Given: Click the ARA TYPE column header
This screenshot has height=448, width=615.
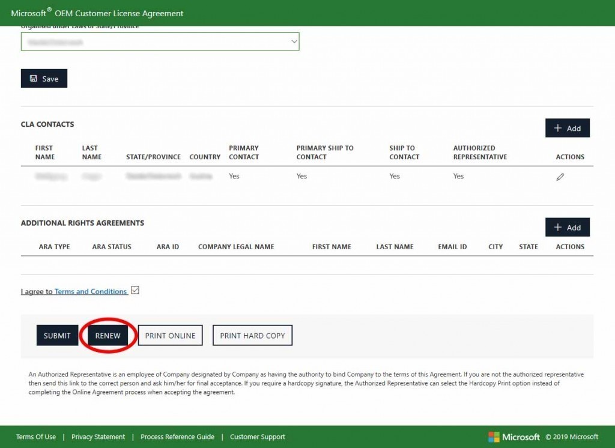Looking at the screenshot, I should pos(54,247).
